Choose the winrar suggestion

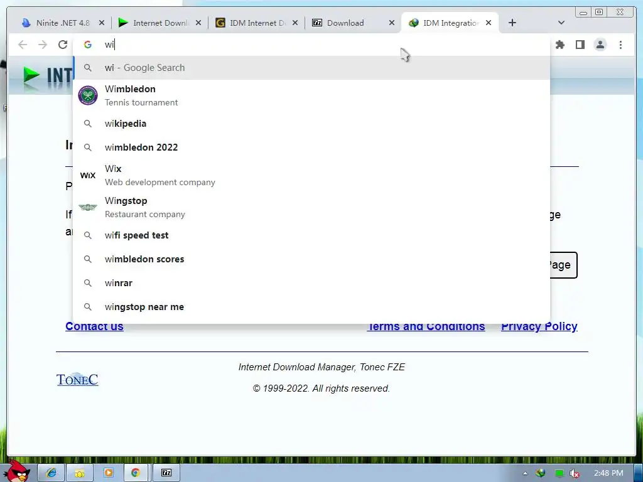(311, 283)
